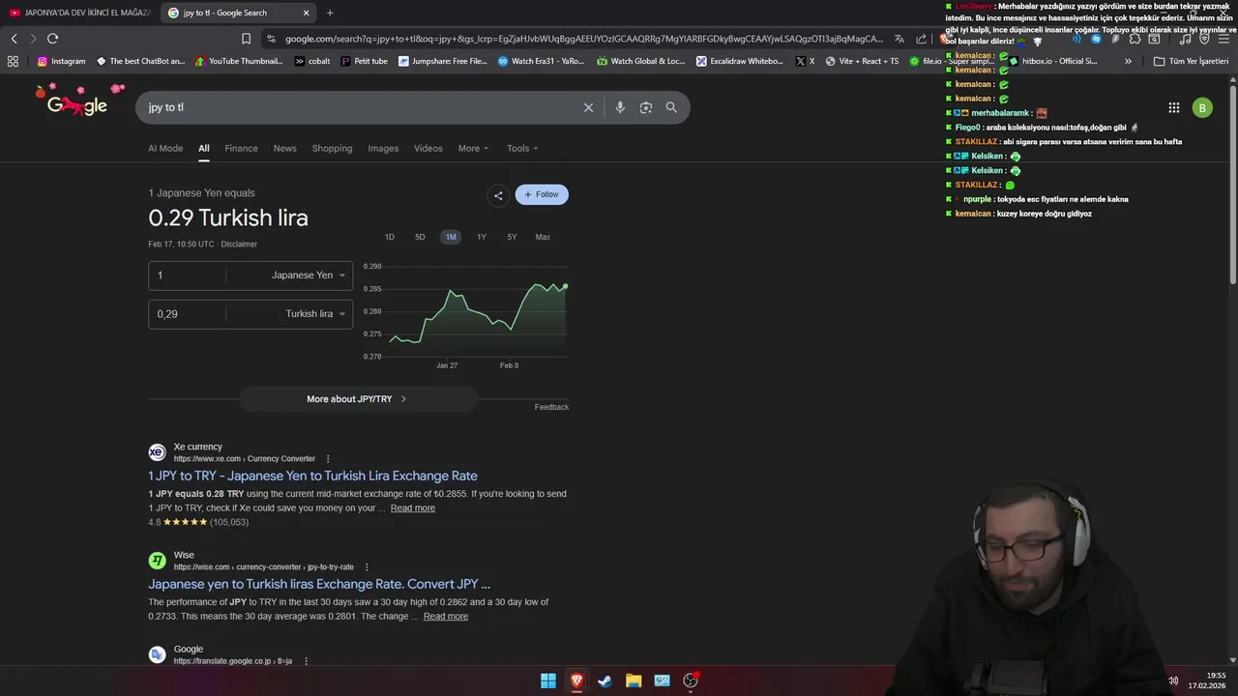Open the Tools dropdown

522,148
